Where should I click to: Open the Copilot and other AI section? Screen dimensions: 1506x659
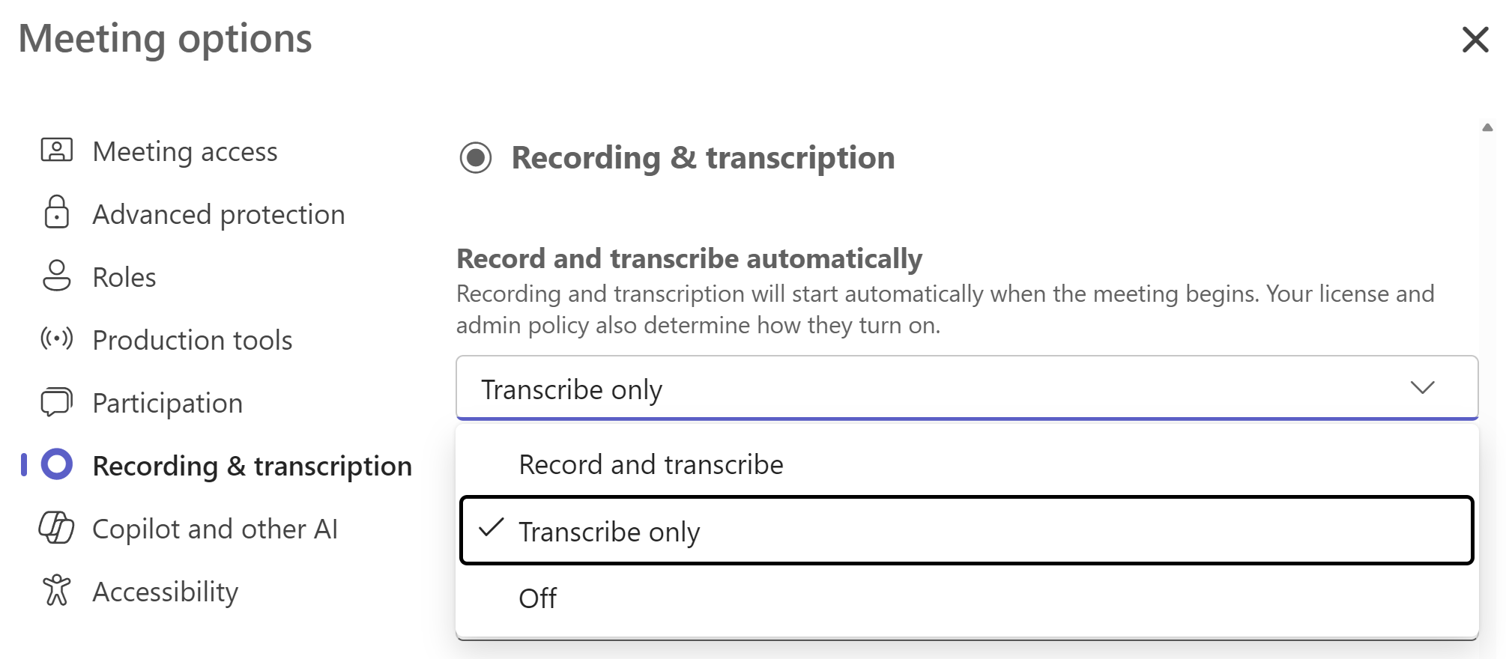click(x=214, y=529)
